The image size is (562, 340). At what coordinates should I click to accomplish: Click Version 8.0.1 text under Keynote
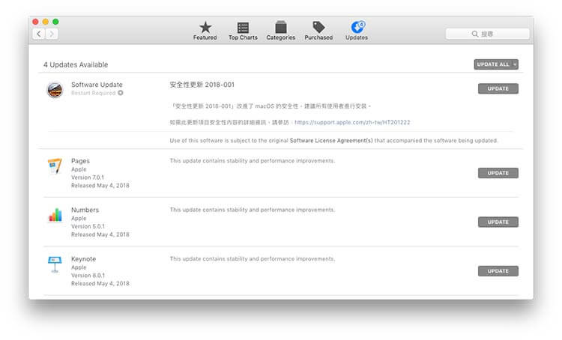tap(88, 276)
